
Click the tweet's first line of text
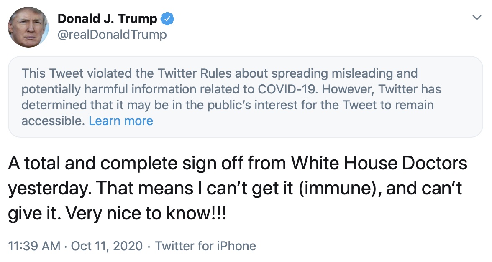tap(237, 164)
